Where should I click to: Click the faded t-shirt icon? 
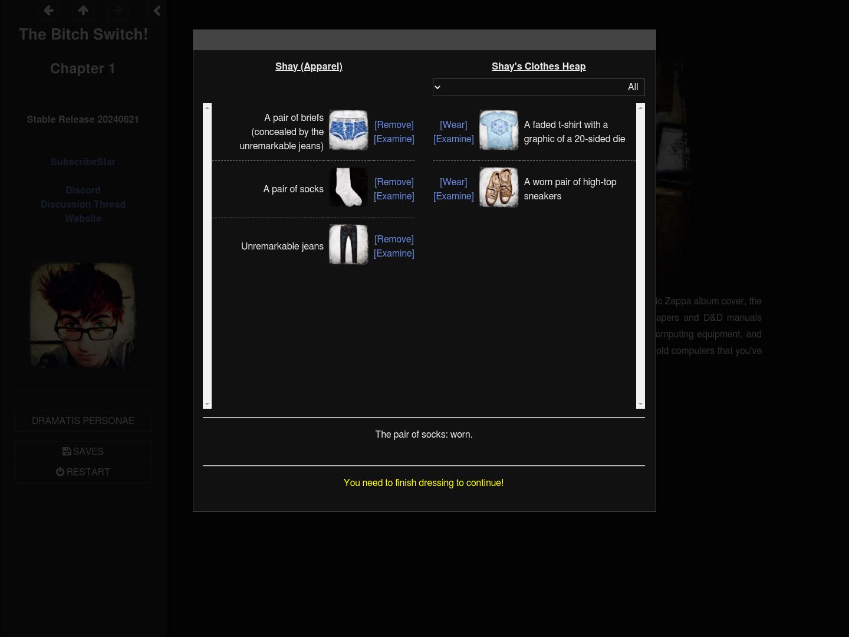pos(498,130)
